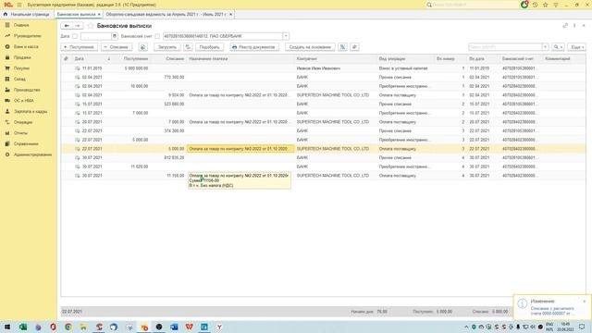Open the Продажи section in sidebar
The image size is (592, 333).
(22, 57)
